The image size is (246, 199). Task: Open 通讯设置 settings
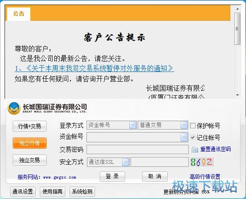23,191
